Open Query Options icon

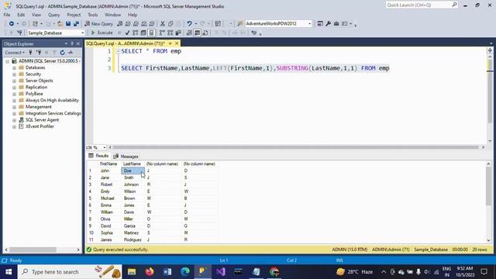[x=143, y=33]
